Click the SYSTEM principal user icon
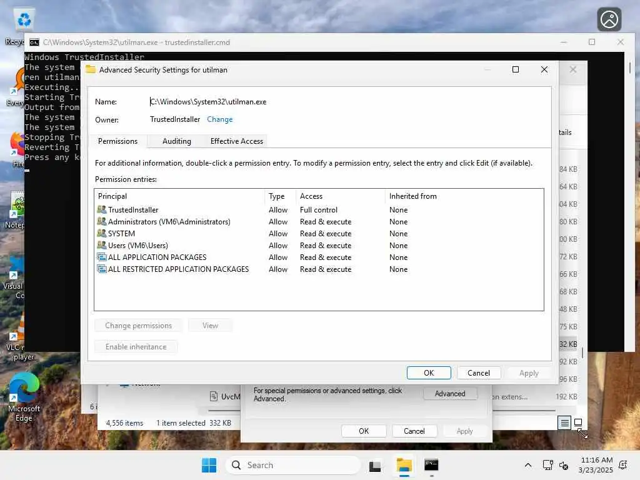 102,233
